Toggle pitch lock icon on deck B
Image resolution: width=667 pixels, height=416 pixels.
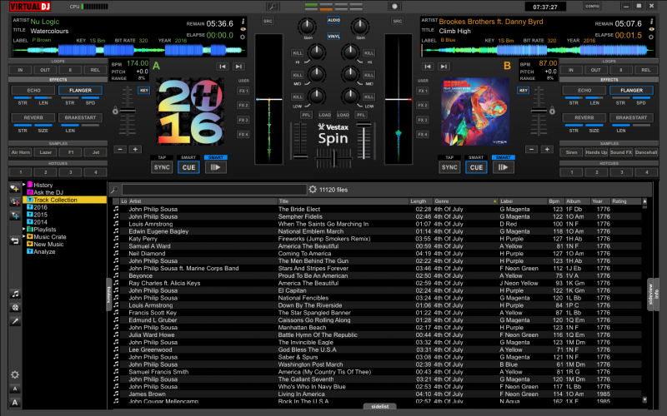(552, 111)
